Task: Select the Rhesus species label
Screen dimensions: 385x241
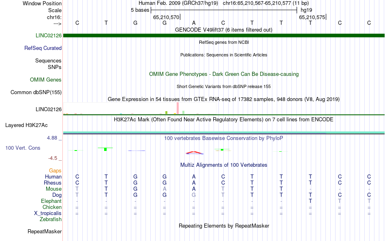Action: click(53, 183)
